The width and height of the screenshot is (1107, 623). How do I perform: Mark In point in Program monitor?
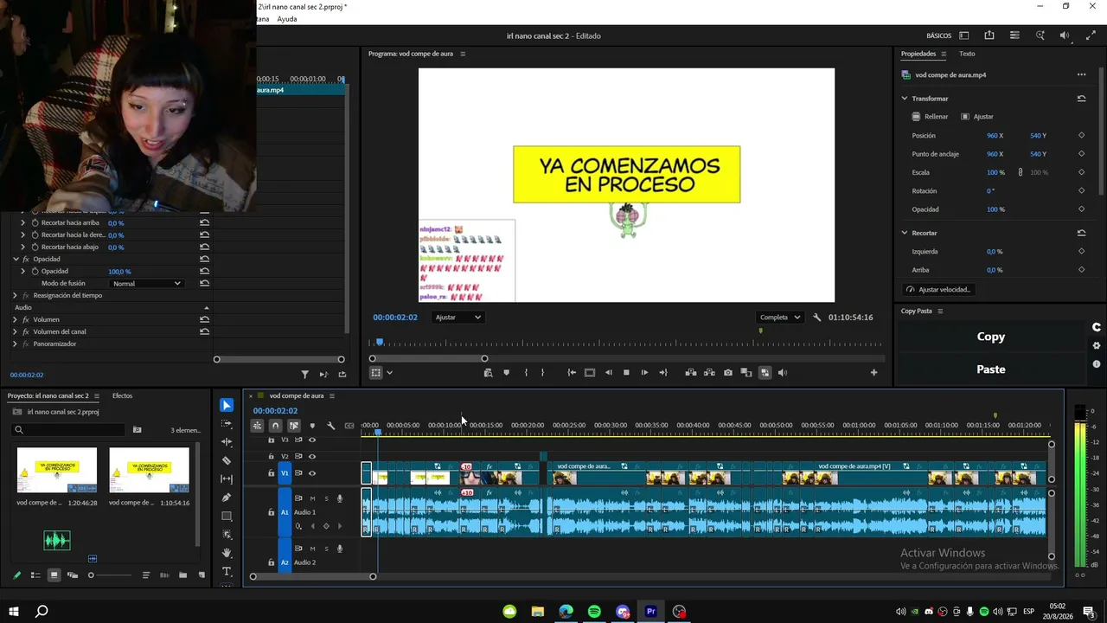click(x=525, y=373)
